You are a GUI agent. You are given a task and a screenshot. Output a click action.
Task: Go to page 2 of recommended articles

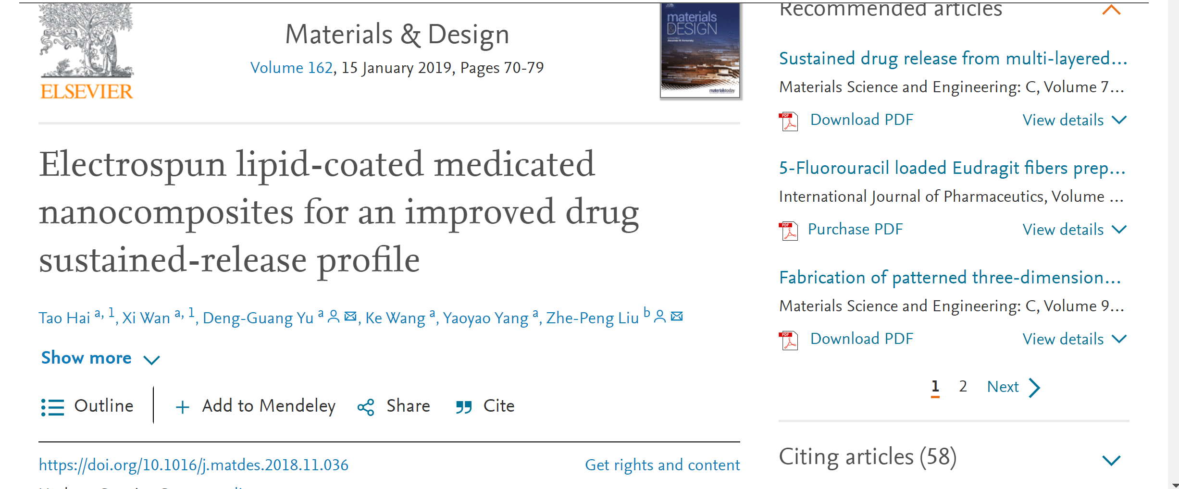[963, 387]
